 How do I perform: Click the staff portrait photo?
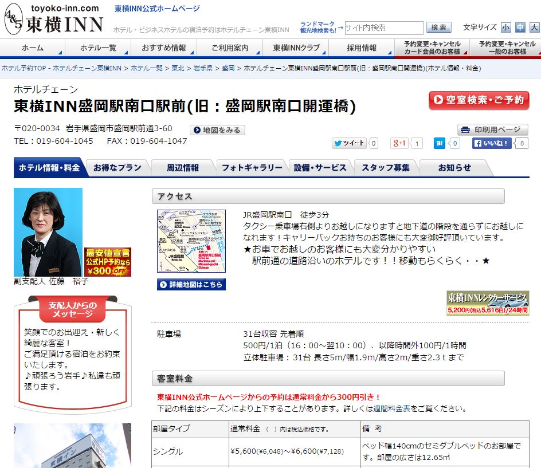pyautogui.click(x=48, y=232)
